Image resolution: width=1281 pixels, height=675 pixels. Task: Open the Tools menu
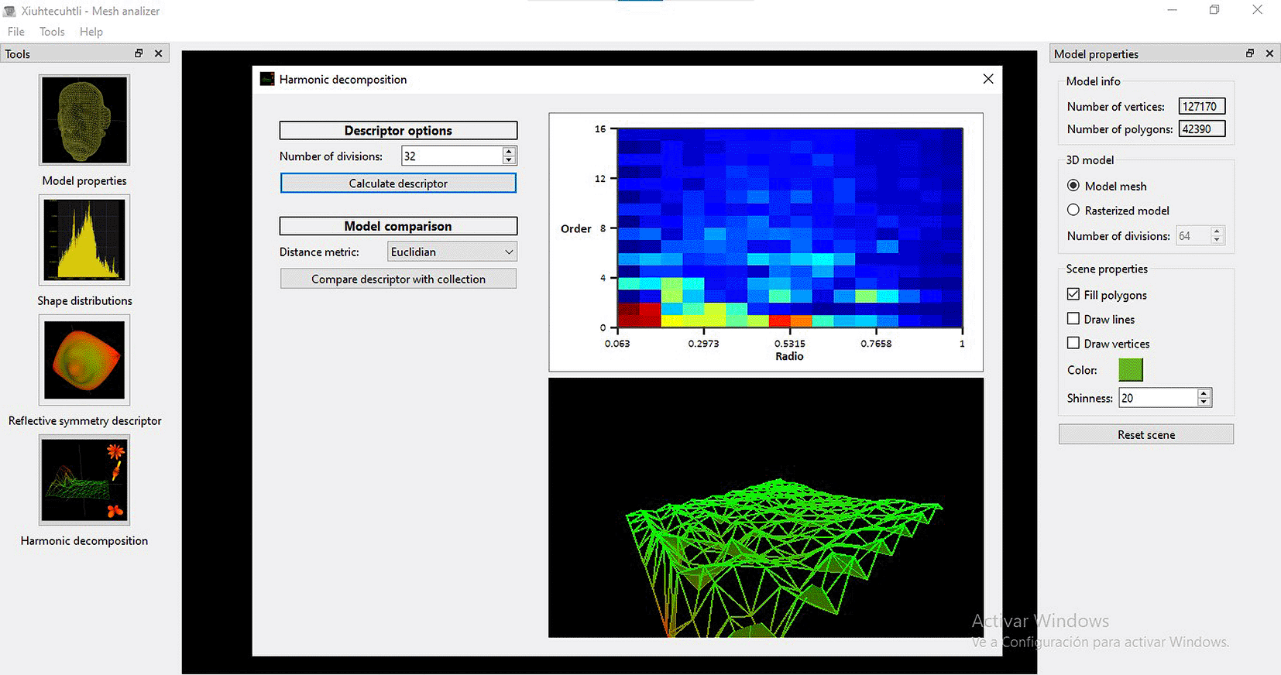52,32
